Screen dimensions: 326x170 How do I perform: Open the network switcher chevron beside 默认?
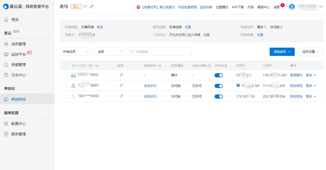tap(85, 6)
